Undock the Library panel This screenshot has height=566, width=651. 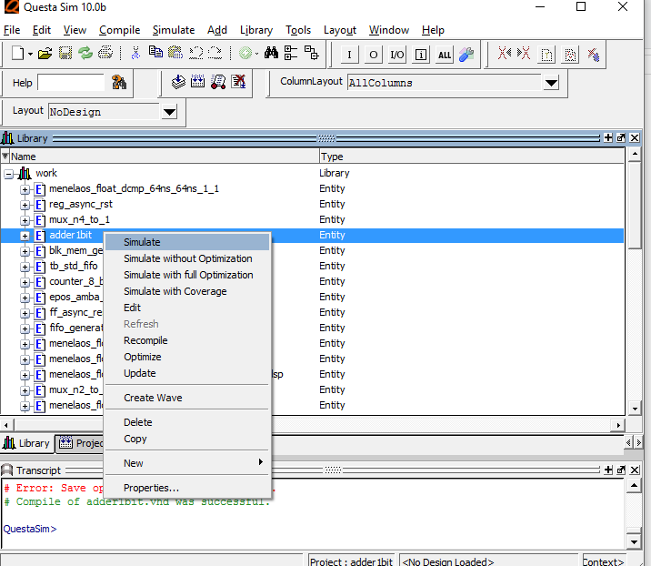(x=621, y=137)
